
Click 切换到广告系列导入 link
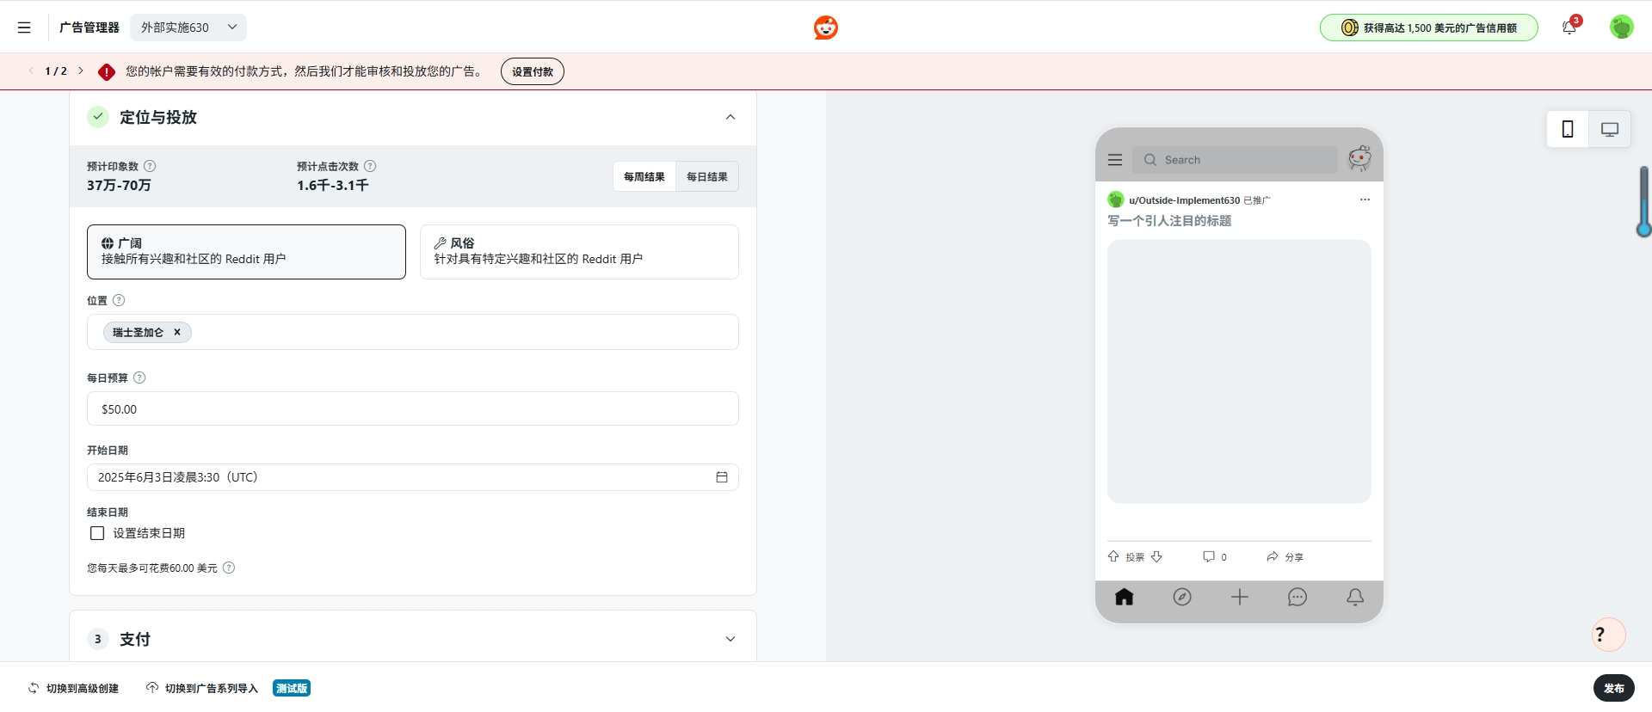click(202, 688)
